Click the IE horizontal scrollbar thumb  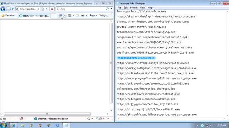coord(47,114)
